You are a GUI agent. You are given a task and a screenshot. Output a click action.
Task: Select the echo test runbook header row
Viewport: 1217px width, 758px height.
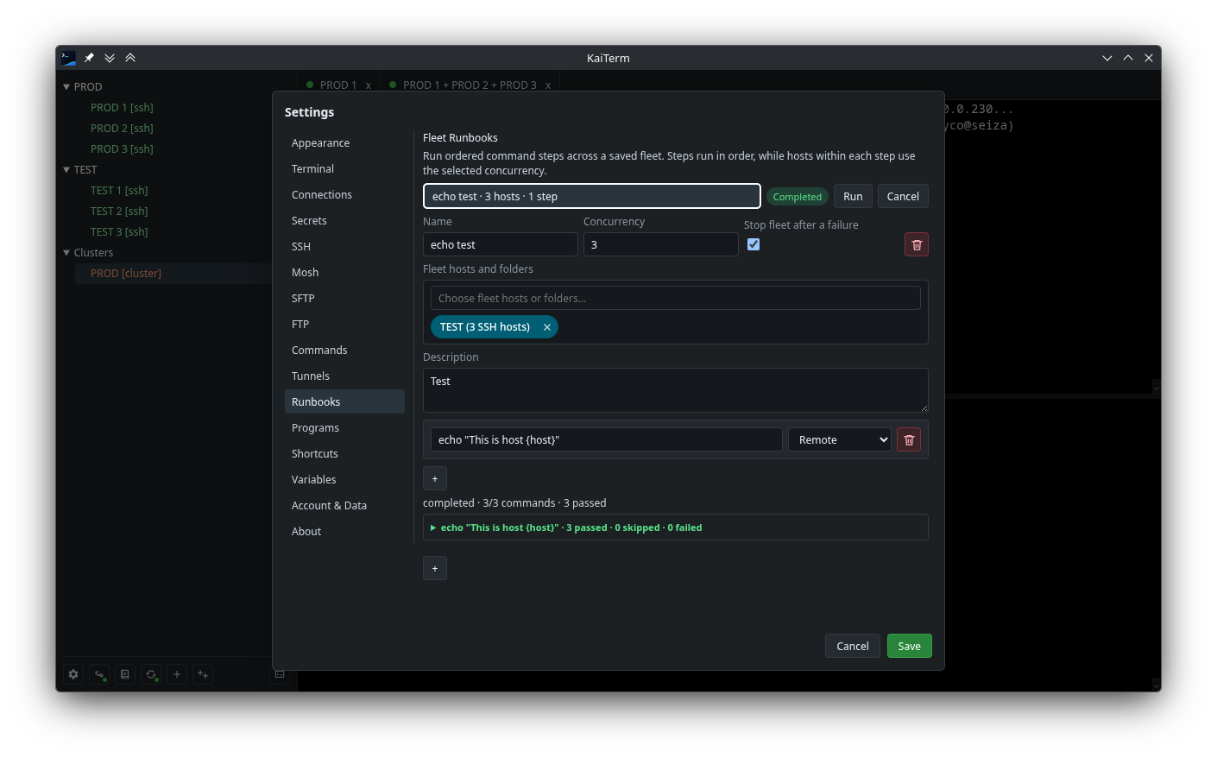coord(592,197)
